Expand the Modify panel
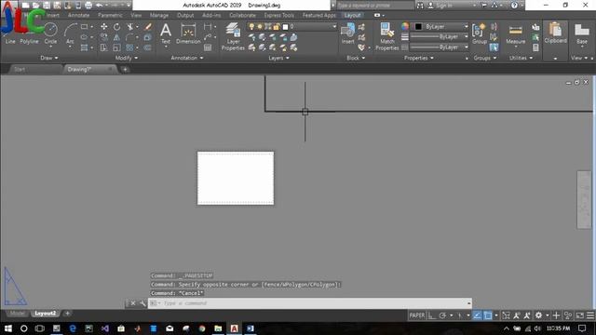The width and height of the screenshot is (596, 335). point(127,58)
